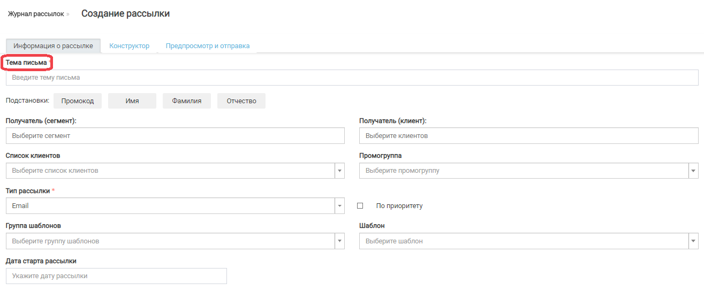The height and width of the screenshot is (291, 704).
Task: Expand the Промогруппа dropdown arrow
Action: pyautogui.click(x=693, y=171)
